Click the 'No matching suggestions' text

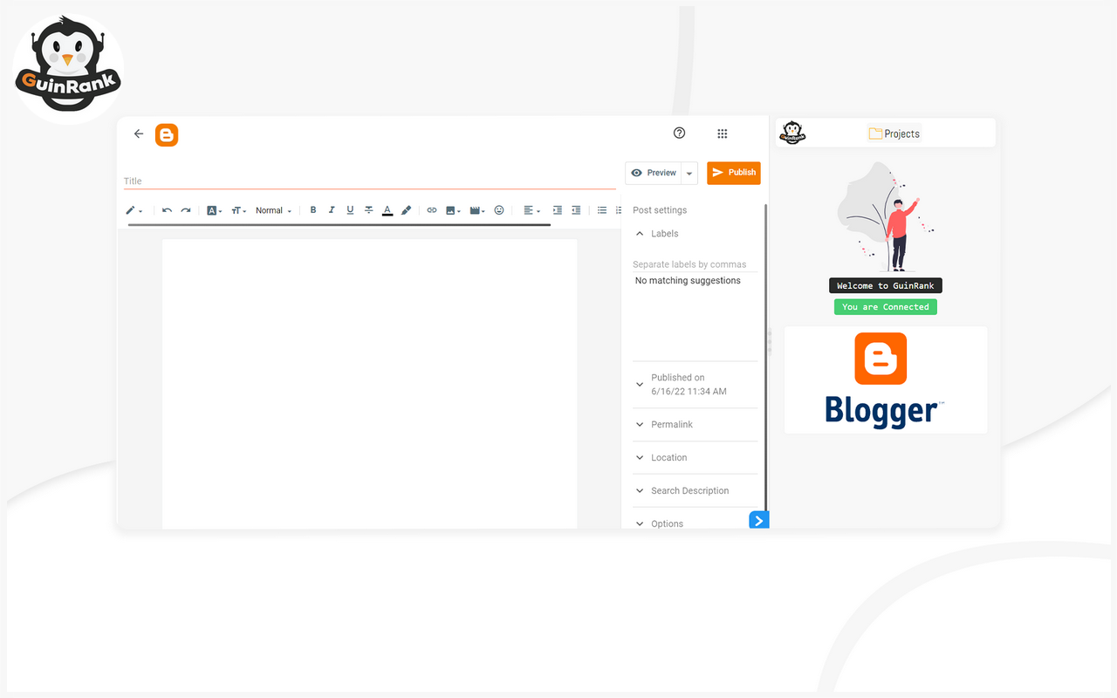(x=688, y=281)
